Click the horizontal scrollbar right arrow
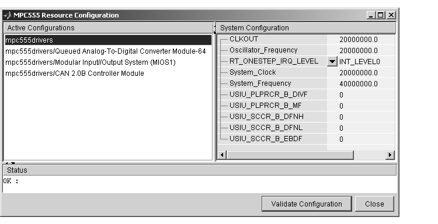 point(390,155)
